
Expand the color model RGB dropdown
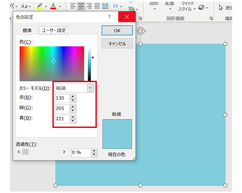click(x=90, y=88)
